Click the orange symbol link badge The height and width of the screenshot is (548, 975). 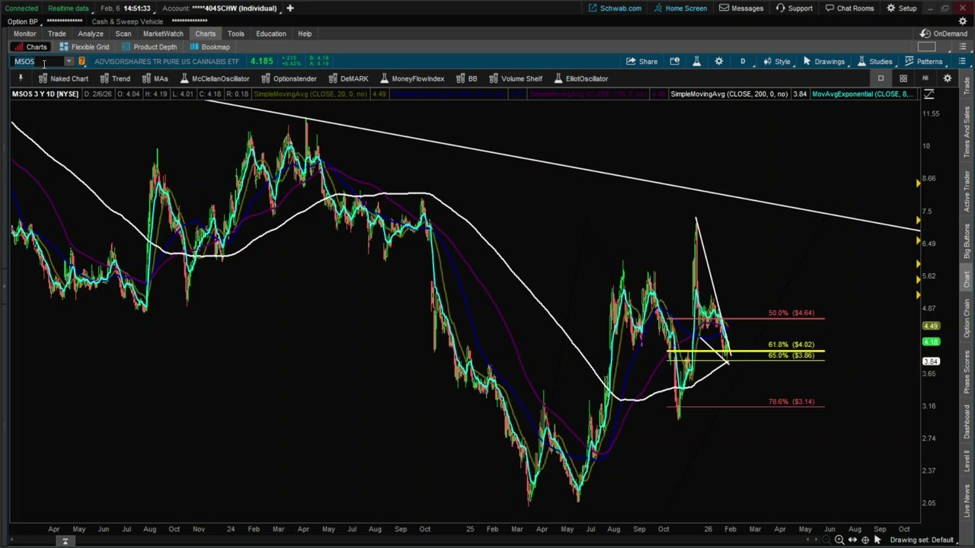point(82,62)
